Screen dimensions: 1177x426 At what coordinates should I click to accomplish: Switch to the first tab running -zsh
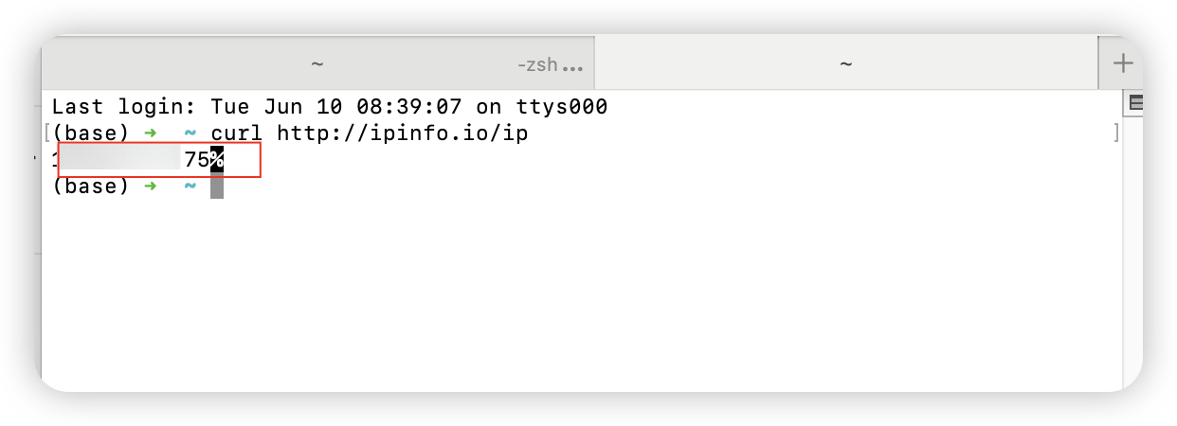coord(317,63)
